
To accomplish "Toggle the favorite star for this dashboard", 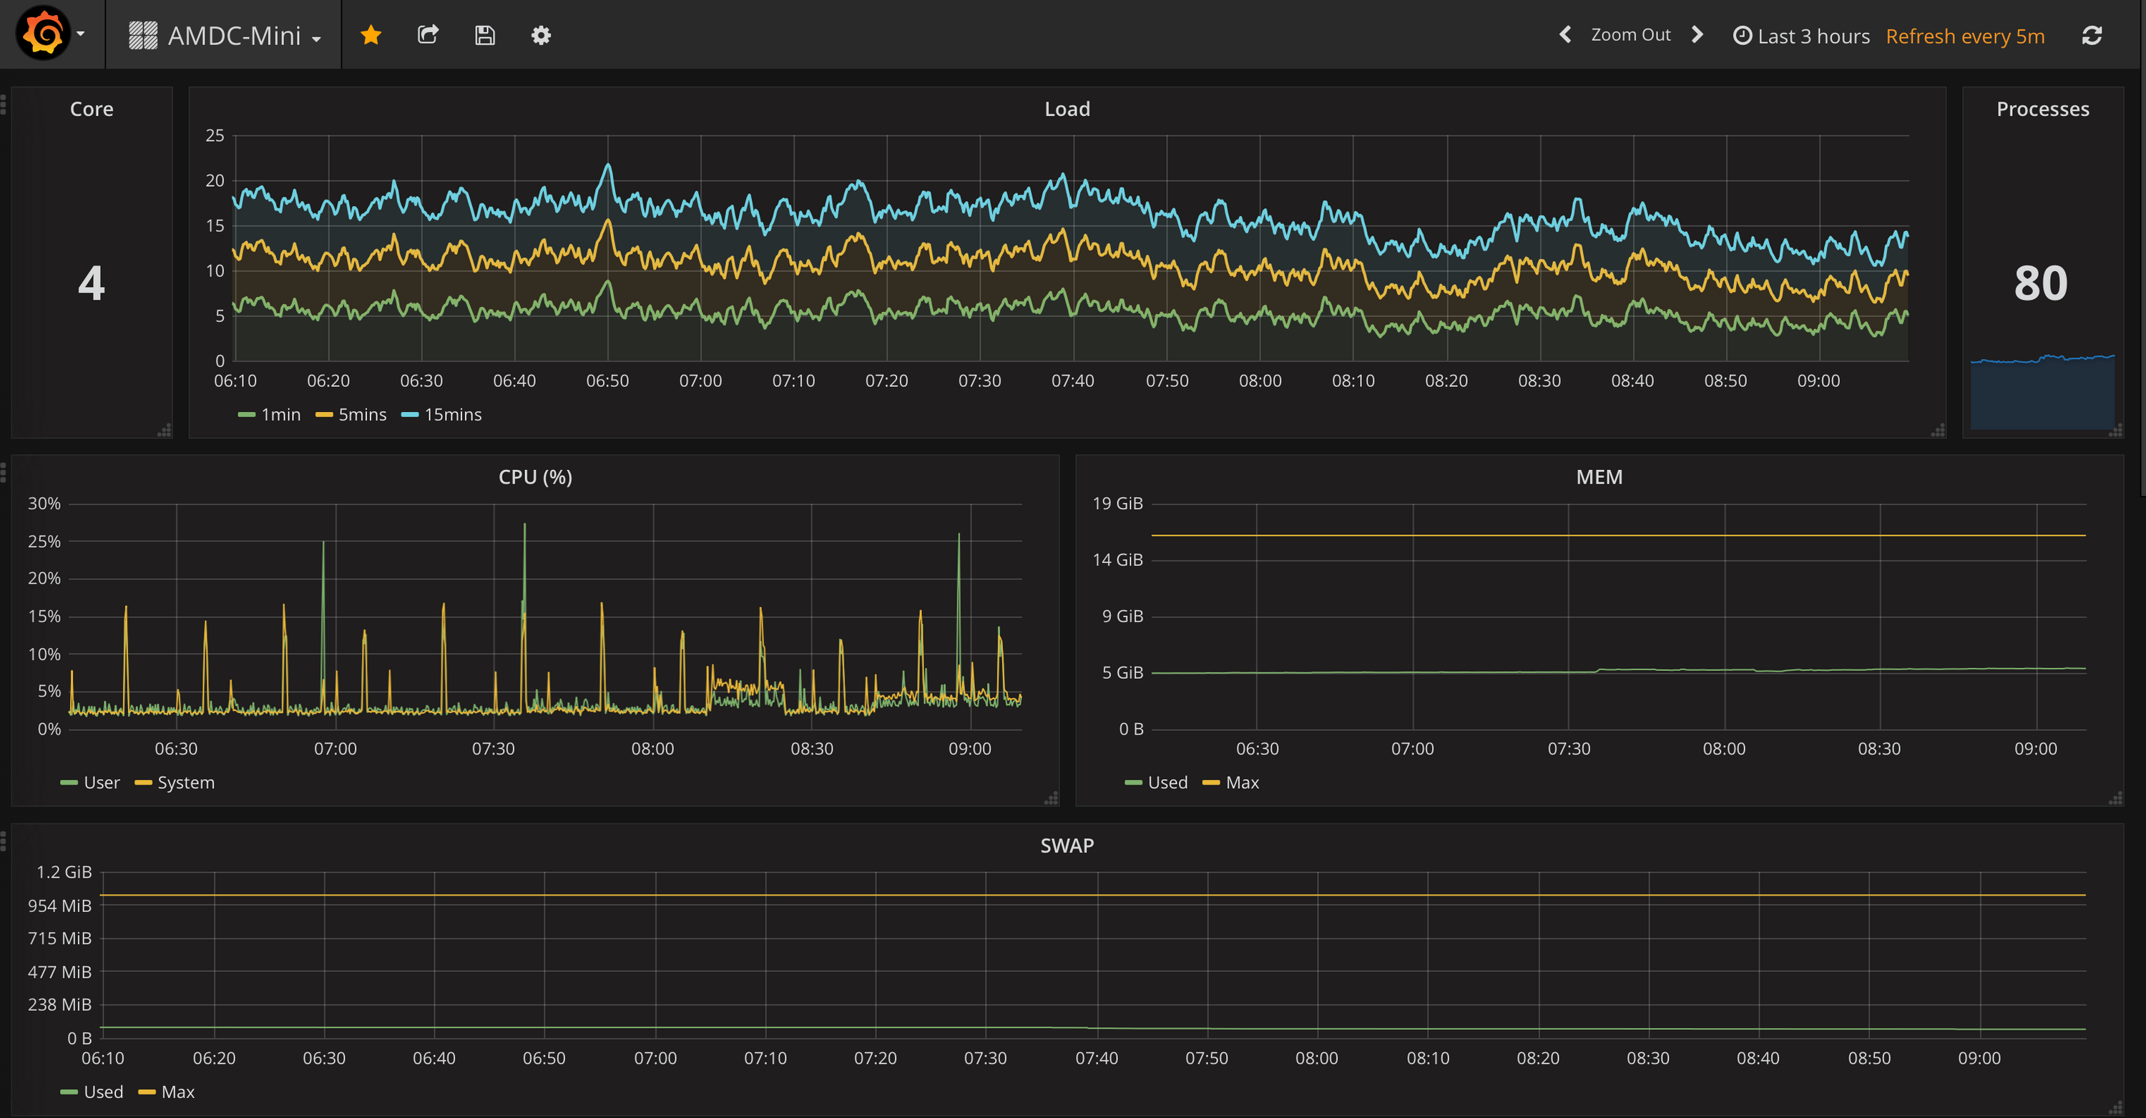I will [371, 35].
